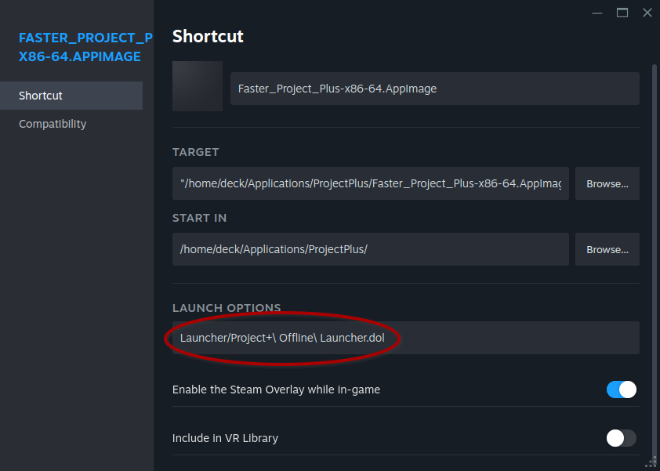Open the Shortcut tab in sidebar

(71, 96)
